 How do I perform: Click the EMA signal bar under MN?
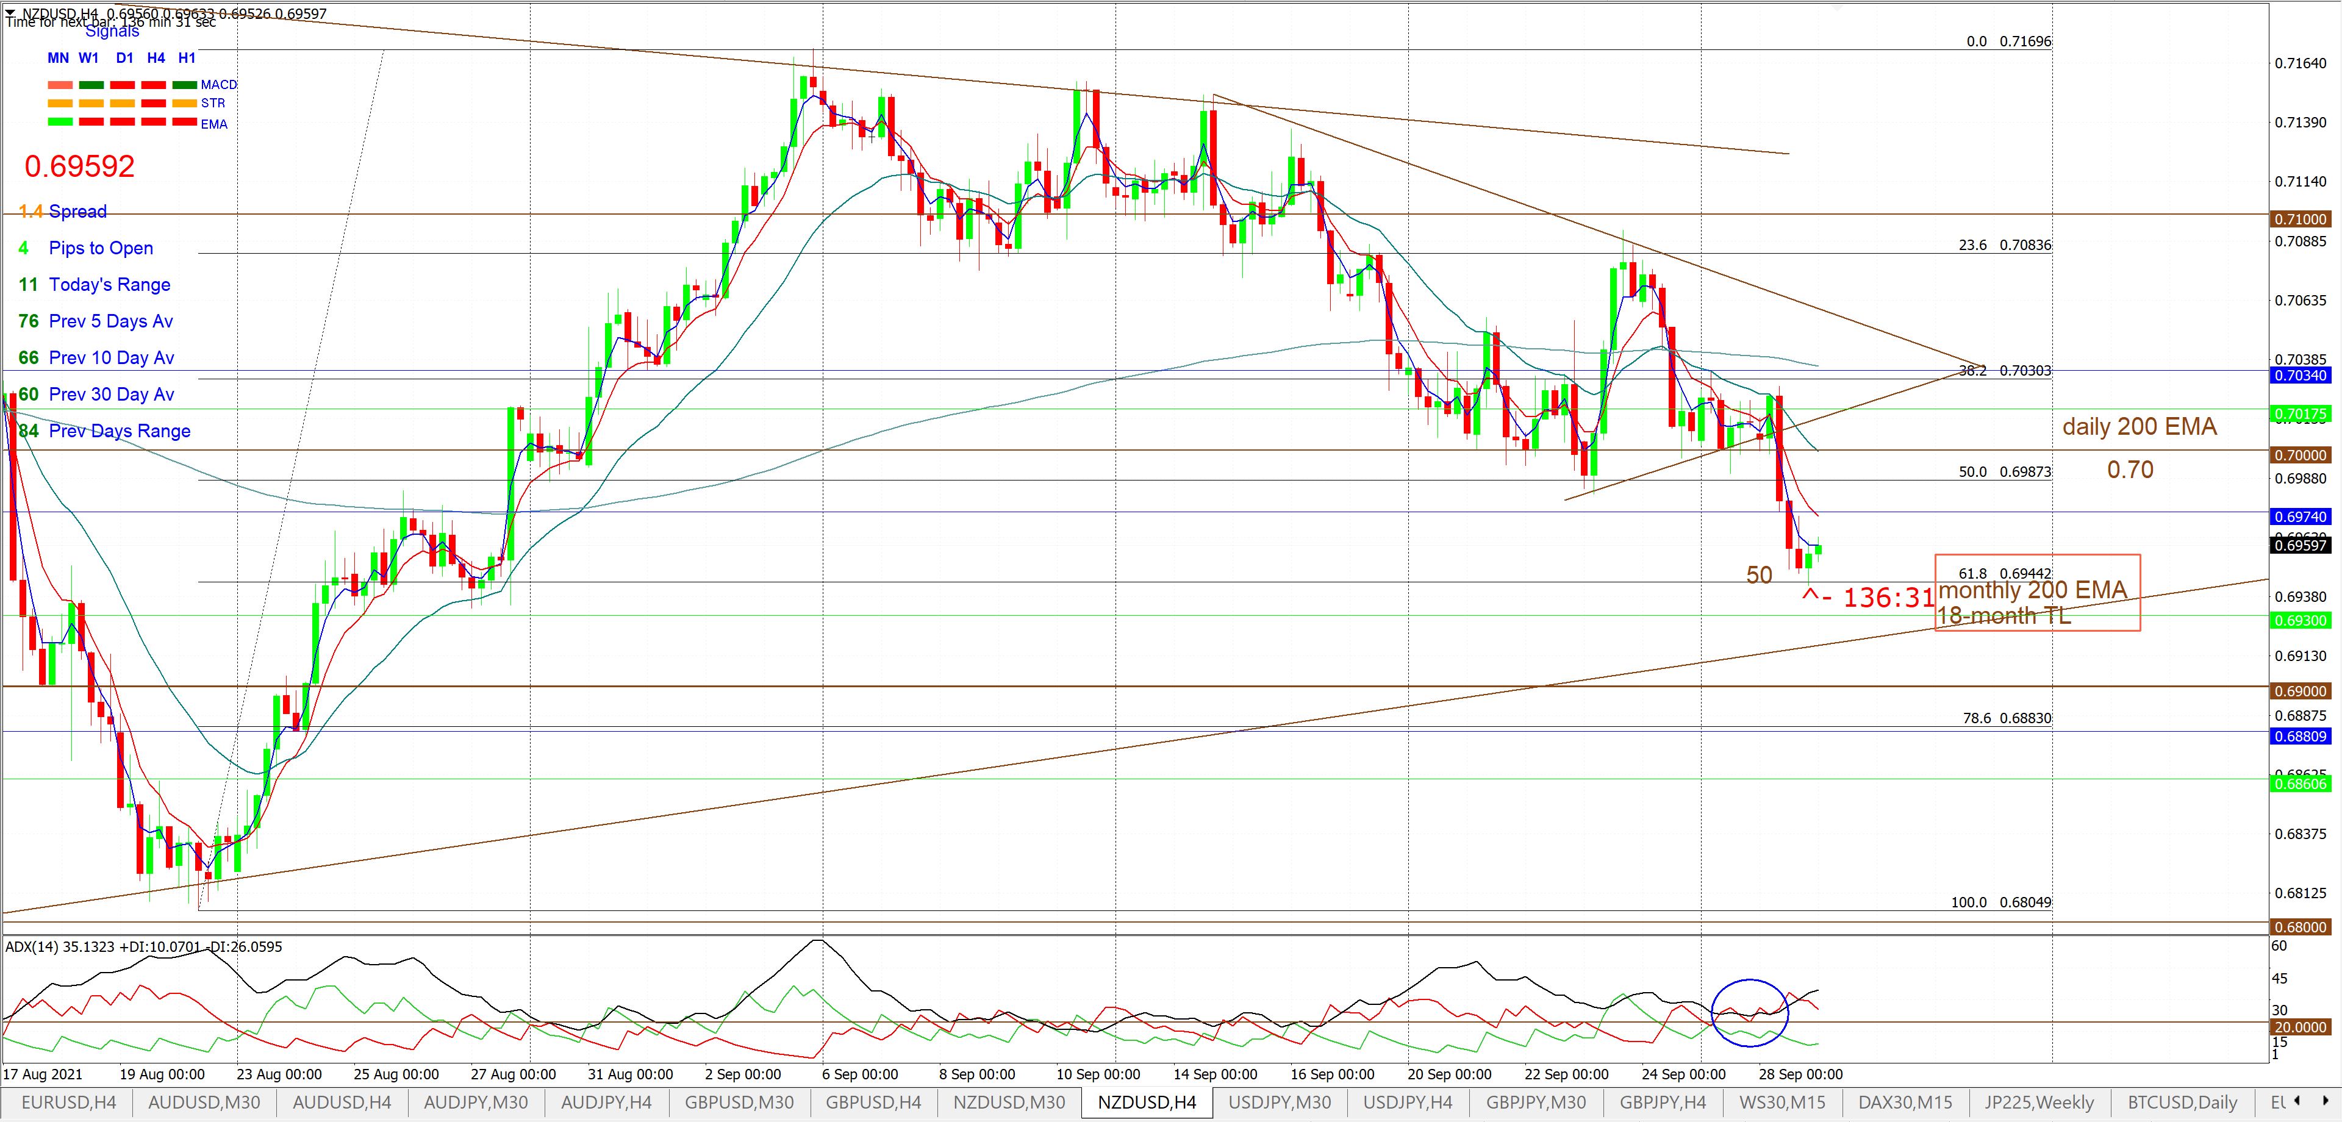[59, 121]
